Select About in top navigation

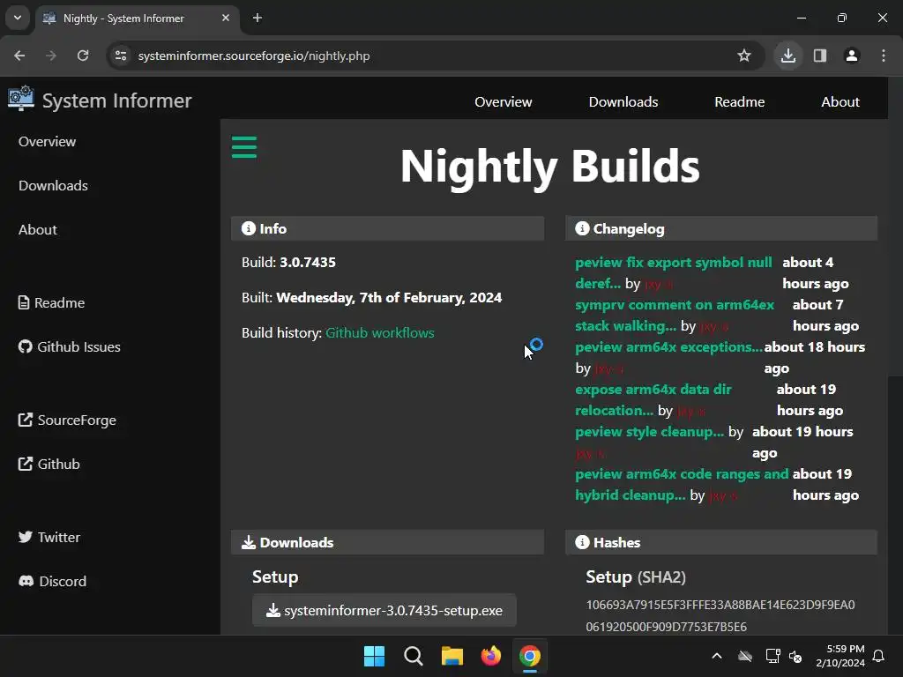click(840, 102)
